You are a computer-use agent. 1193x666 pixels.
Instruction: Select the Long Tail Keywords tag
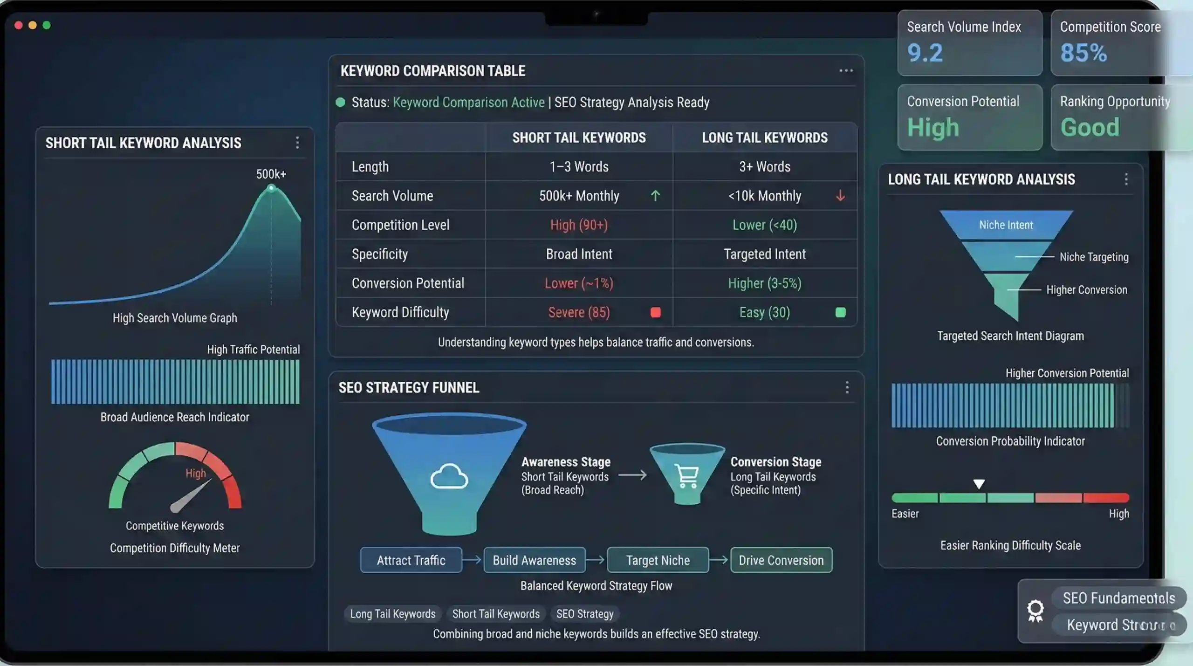(x=392, y=614)
